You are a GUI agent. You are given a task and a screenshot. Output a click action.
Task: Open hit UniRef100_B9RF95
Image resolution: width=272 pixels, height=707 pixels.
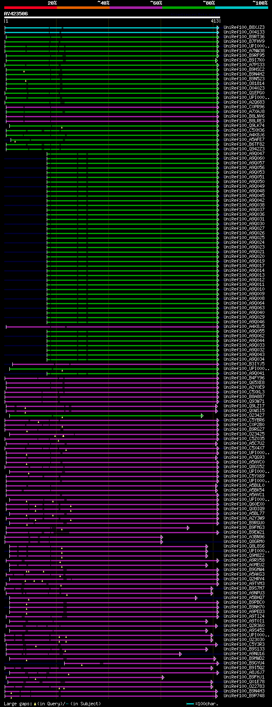click(x=244, y=55)
